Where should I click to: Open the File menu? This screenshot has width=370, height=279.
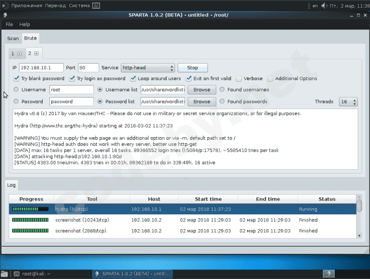pos(9,24)
